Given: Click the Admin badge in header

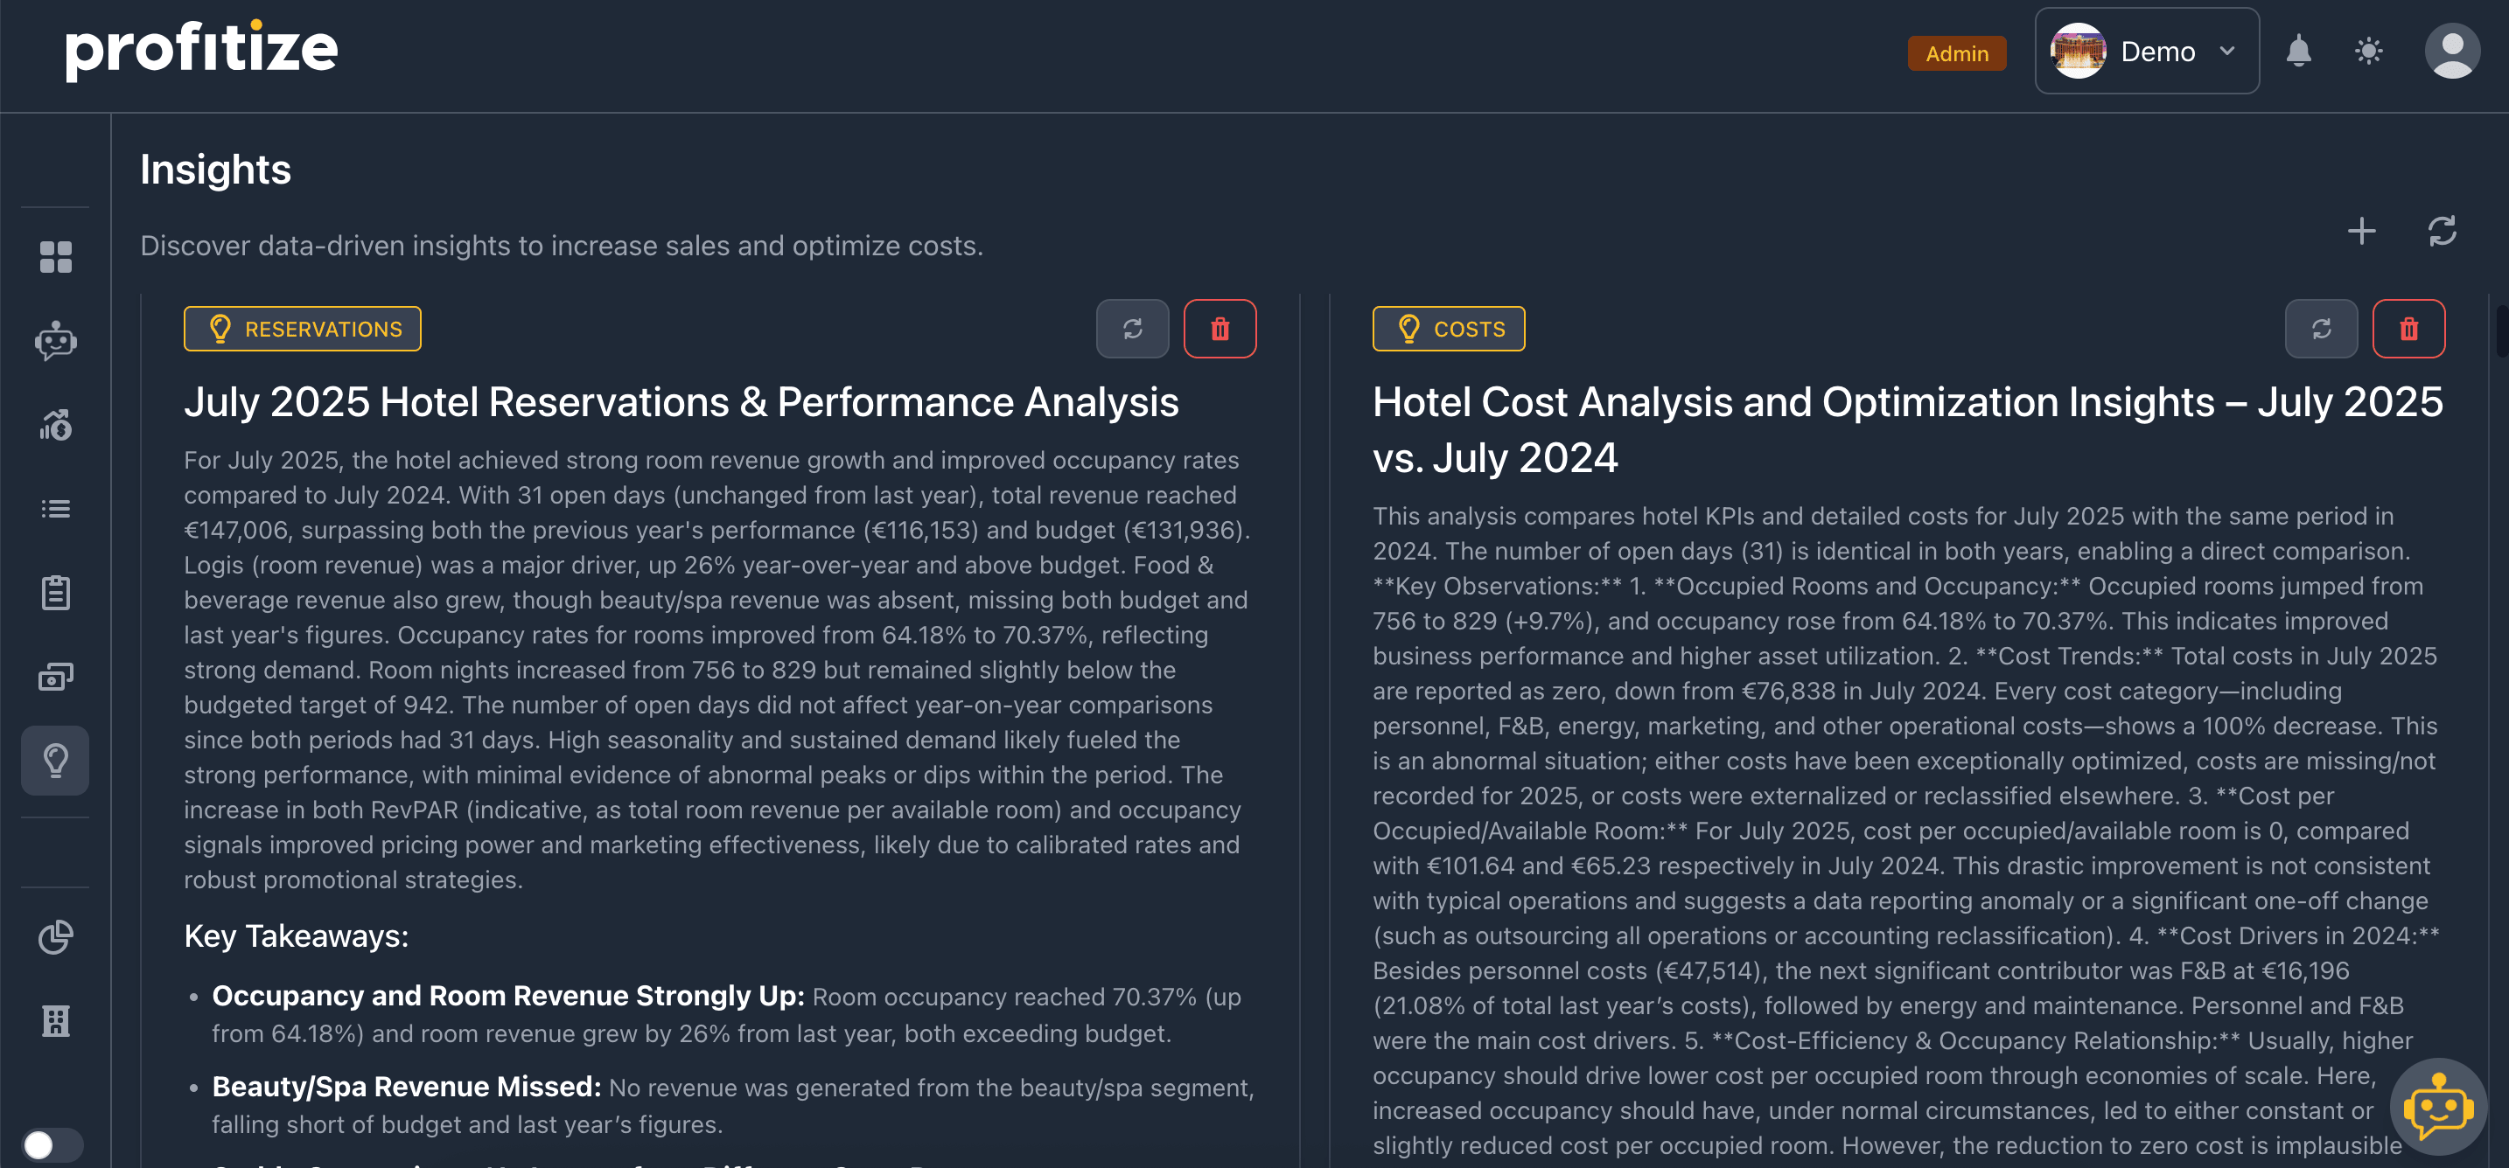Looking at the screenshot, I should (x=1956, y=53).
